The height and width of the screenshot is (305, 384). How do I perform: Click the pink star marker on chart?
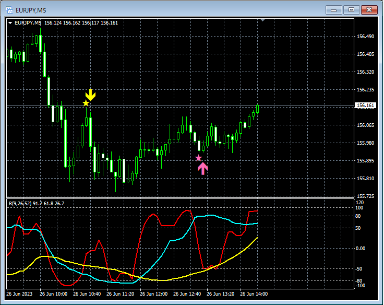point(198,158)
